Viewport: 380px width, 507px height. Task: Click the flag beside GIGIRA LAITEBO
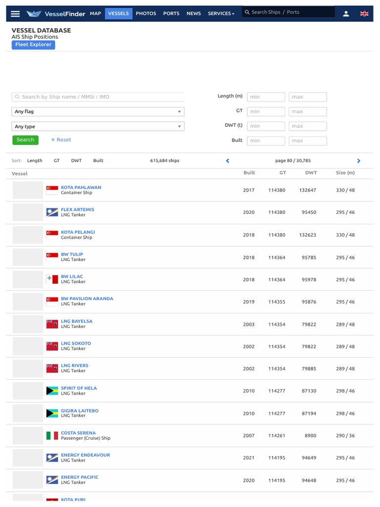click(52, 413)
